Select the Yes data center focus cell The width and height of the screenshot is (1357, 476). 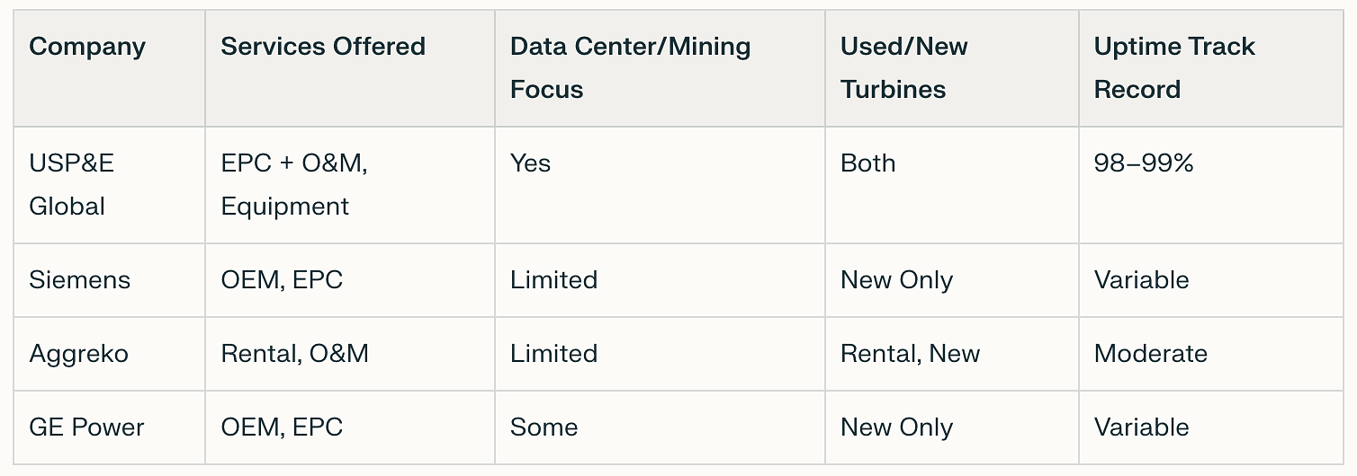pos(530,163)
